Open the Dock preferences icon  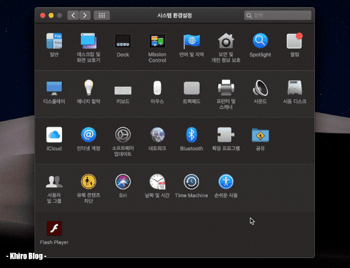click(123, 41)
